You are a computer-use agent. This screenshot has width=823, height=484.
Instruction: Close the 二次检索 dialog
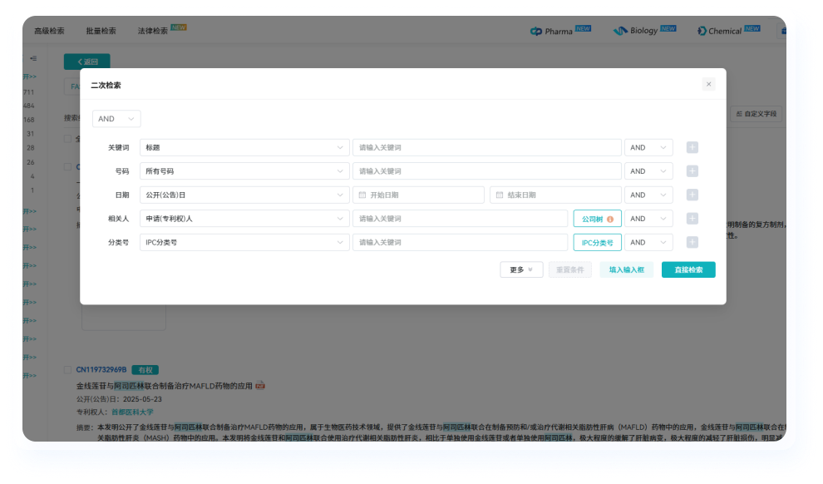point(708,84)
